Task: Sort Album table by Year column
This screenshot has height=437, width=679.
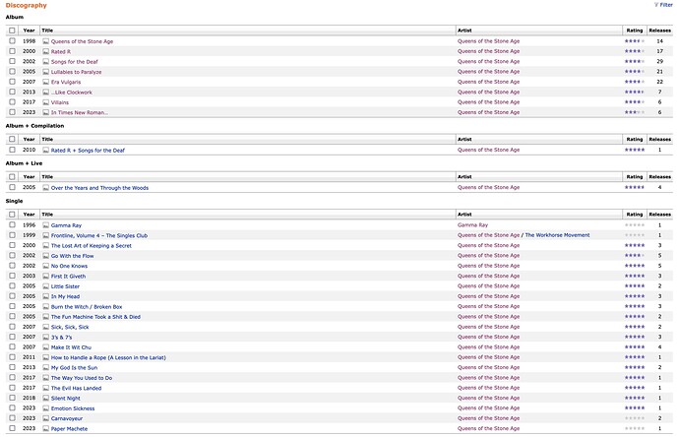Action: click(29, 31)
